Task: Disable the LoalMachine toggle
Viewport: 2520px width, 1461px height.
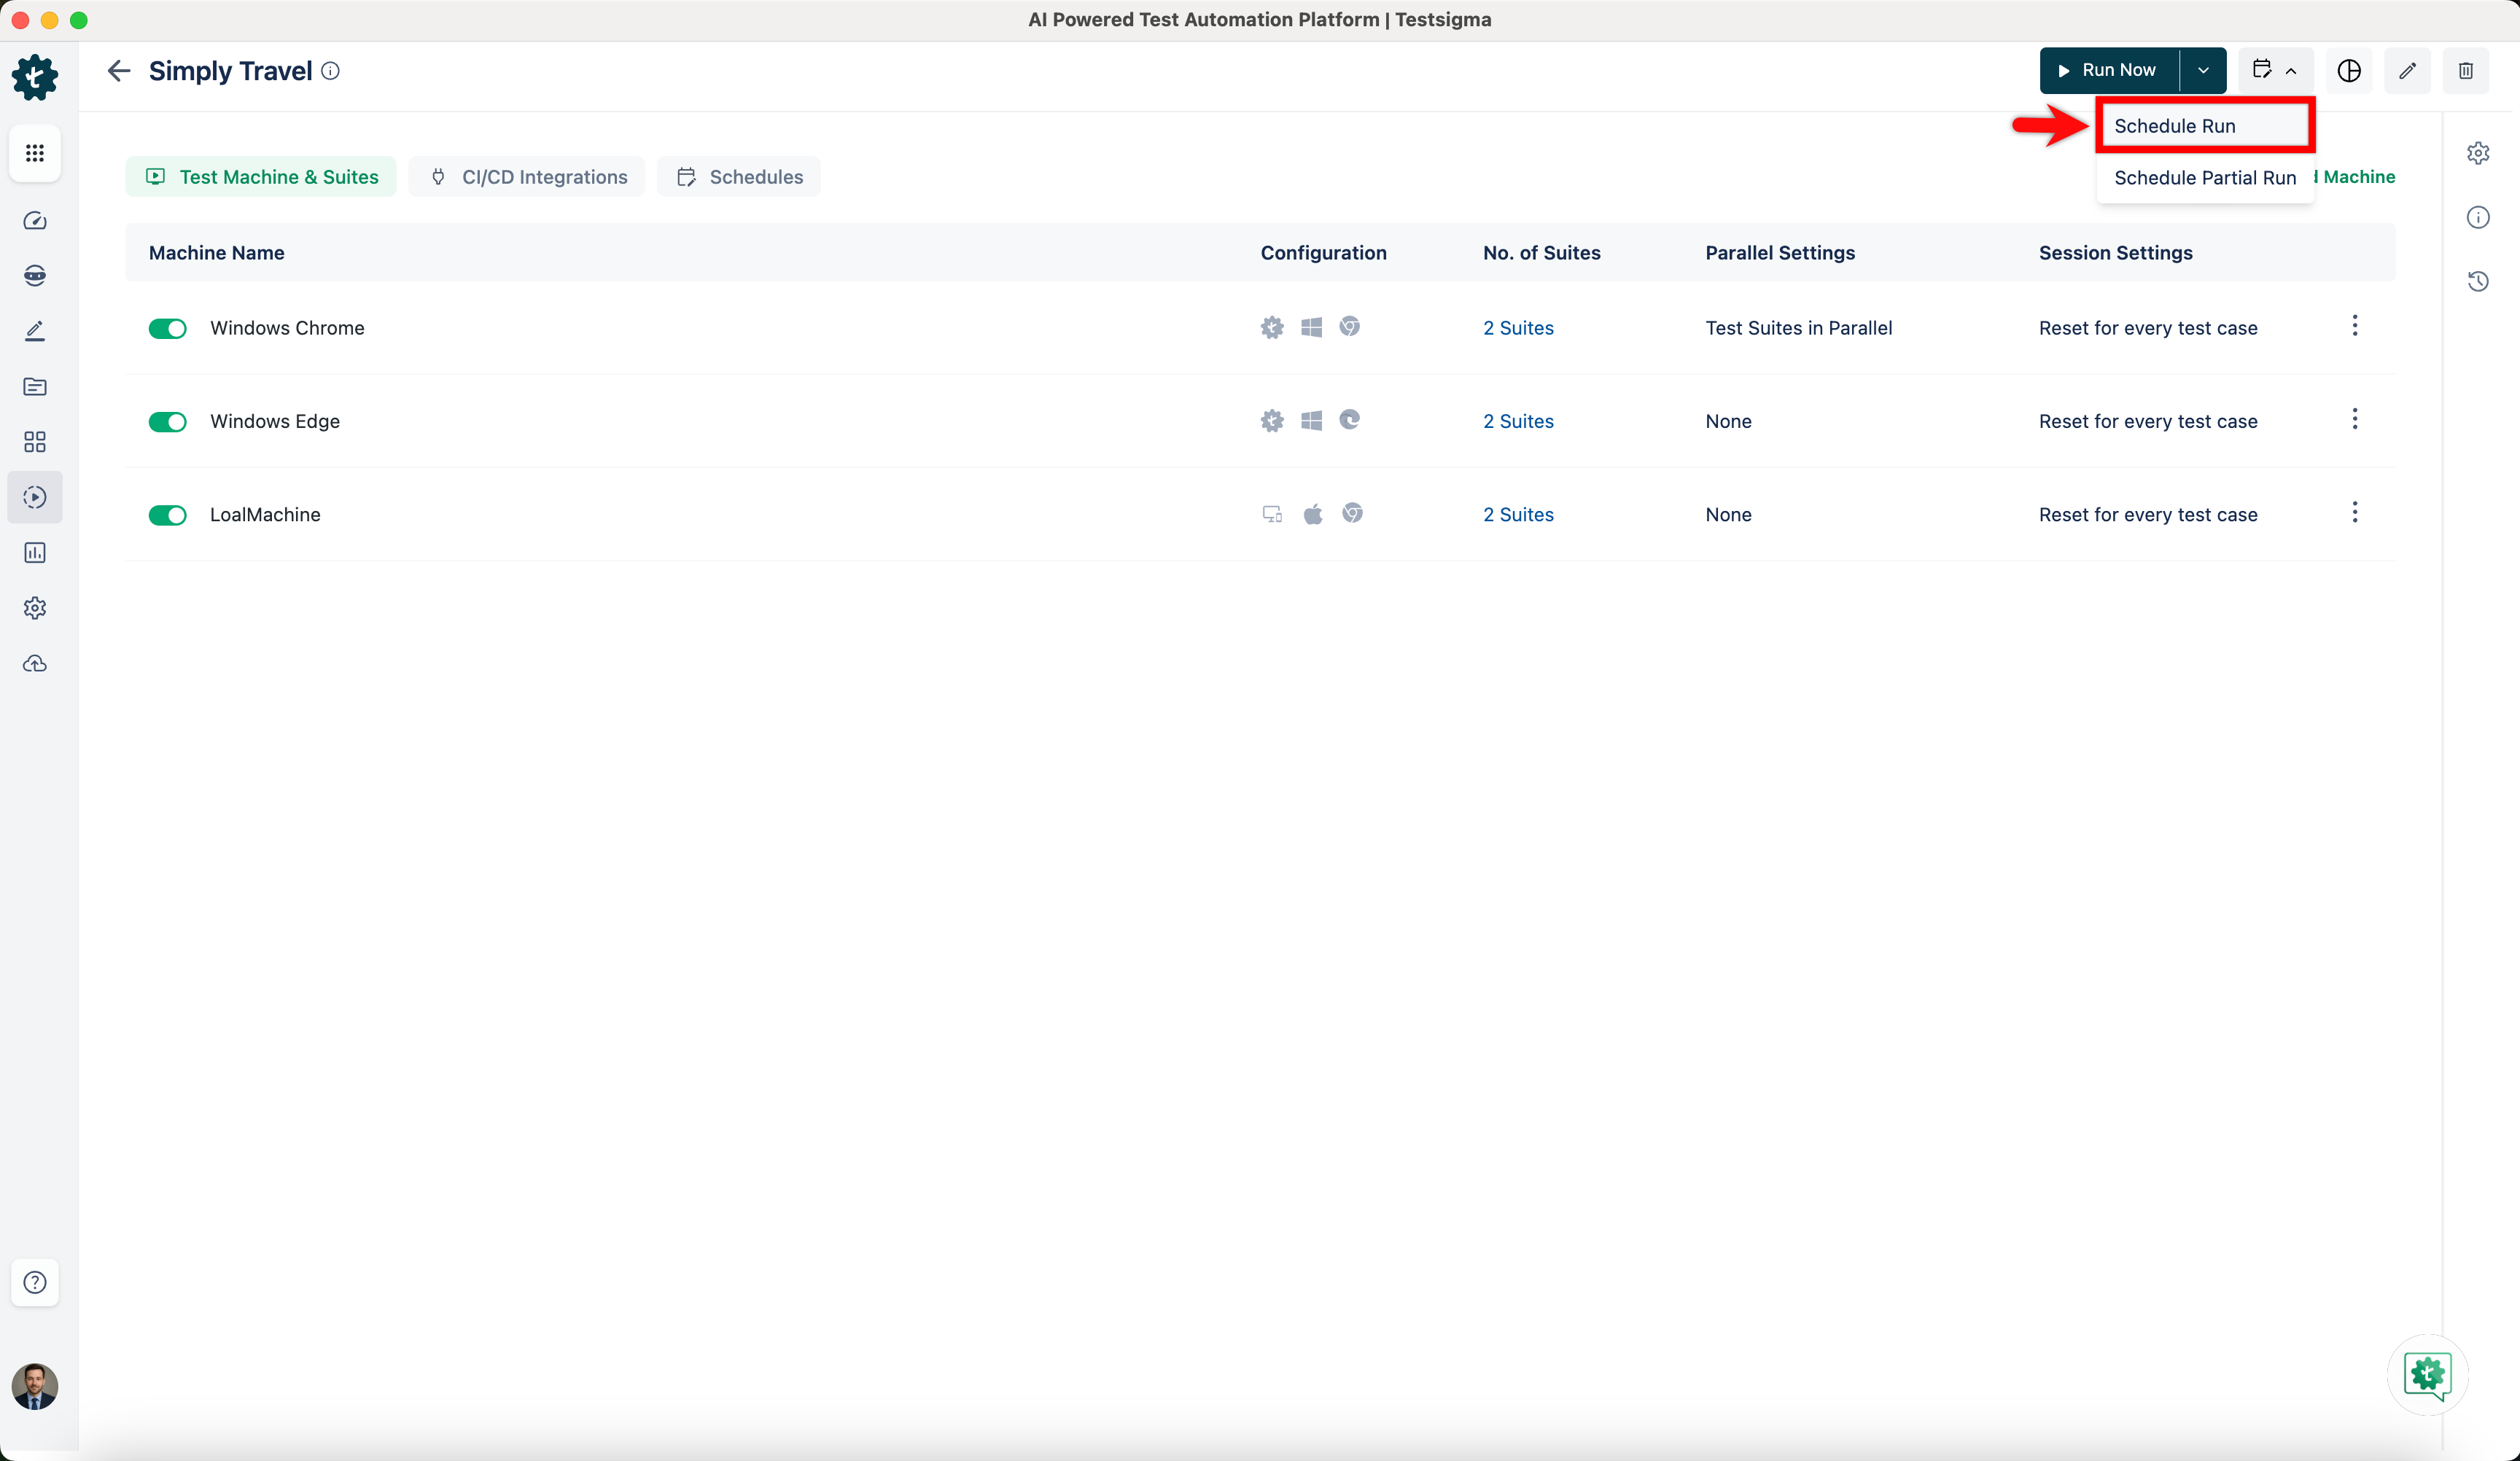Action: point(168,515)
